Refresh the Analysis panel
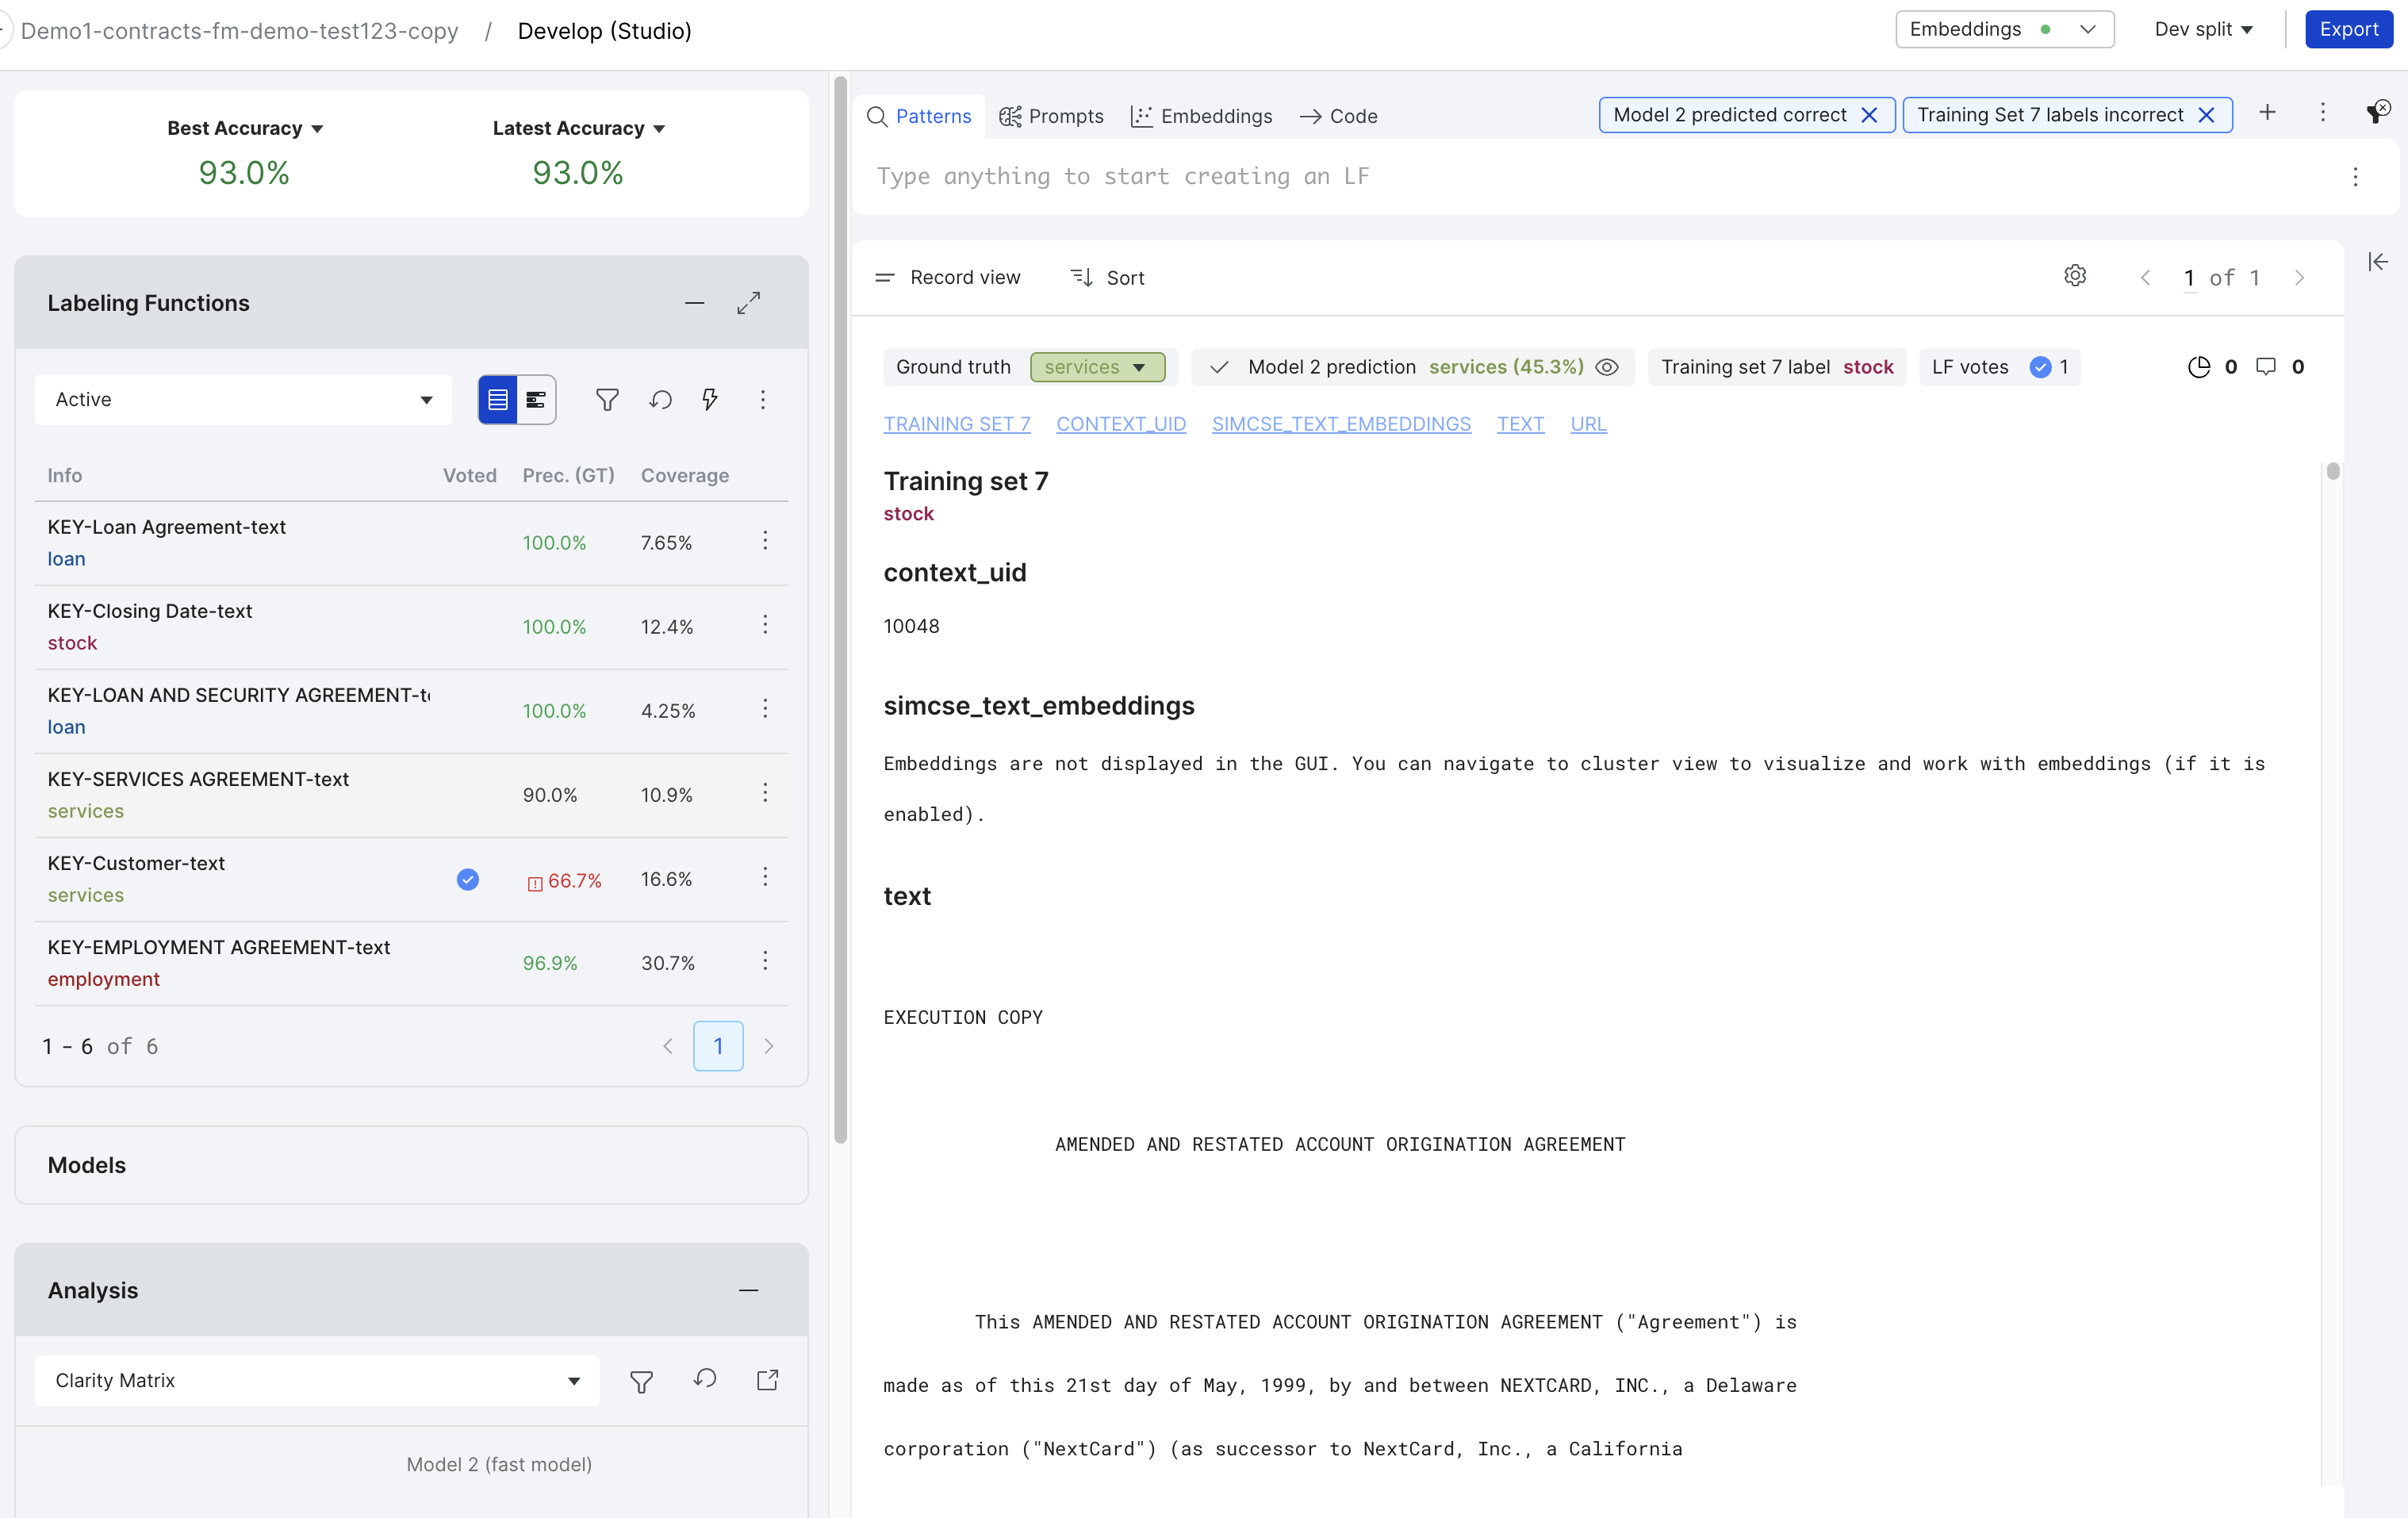 pyautogui.click(x=705, y=1380)
